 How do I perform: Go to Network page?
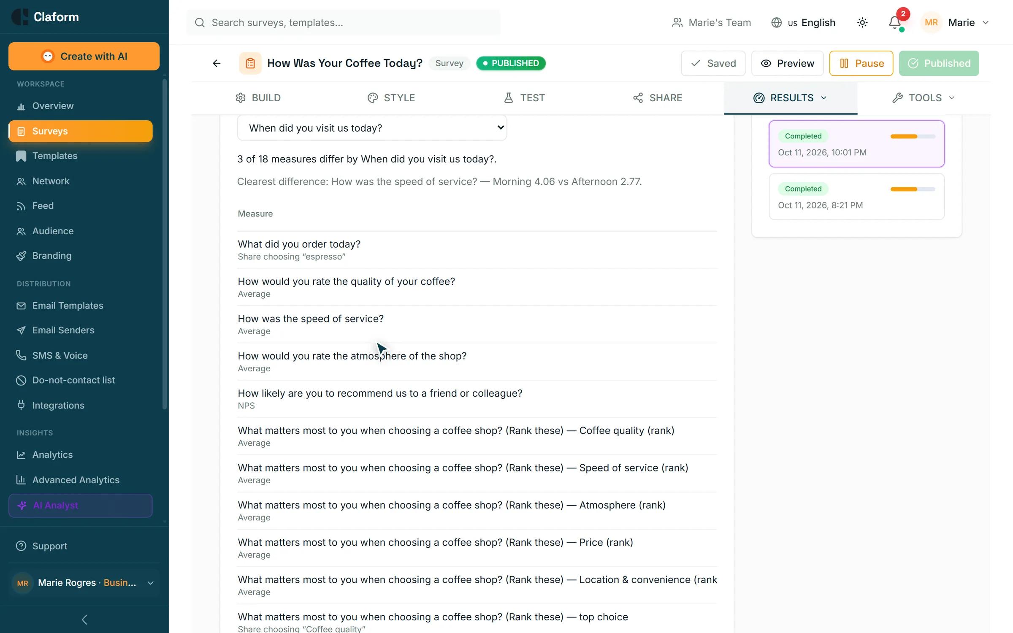pos(80,181)
